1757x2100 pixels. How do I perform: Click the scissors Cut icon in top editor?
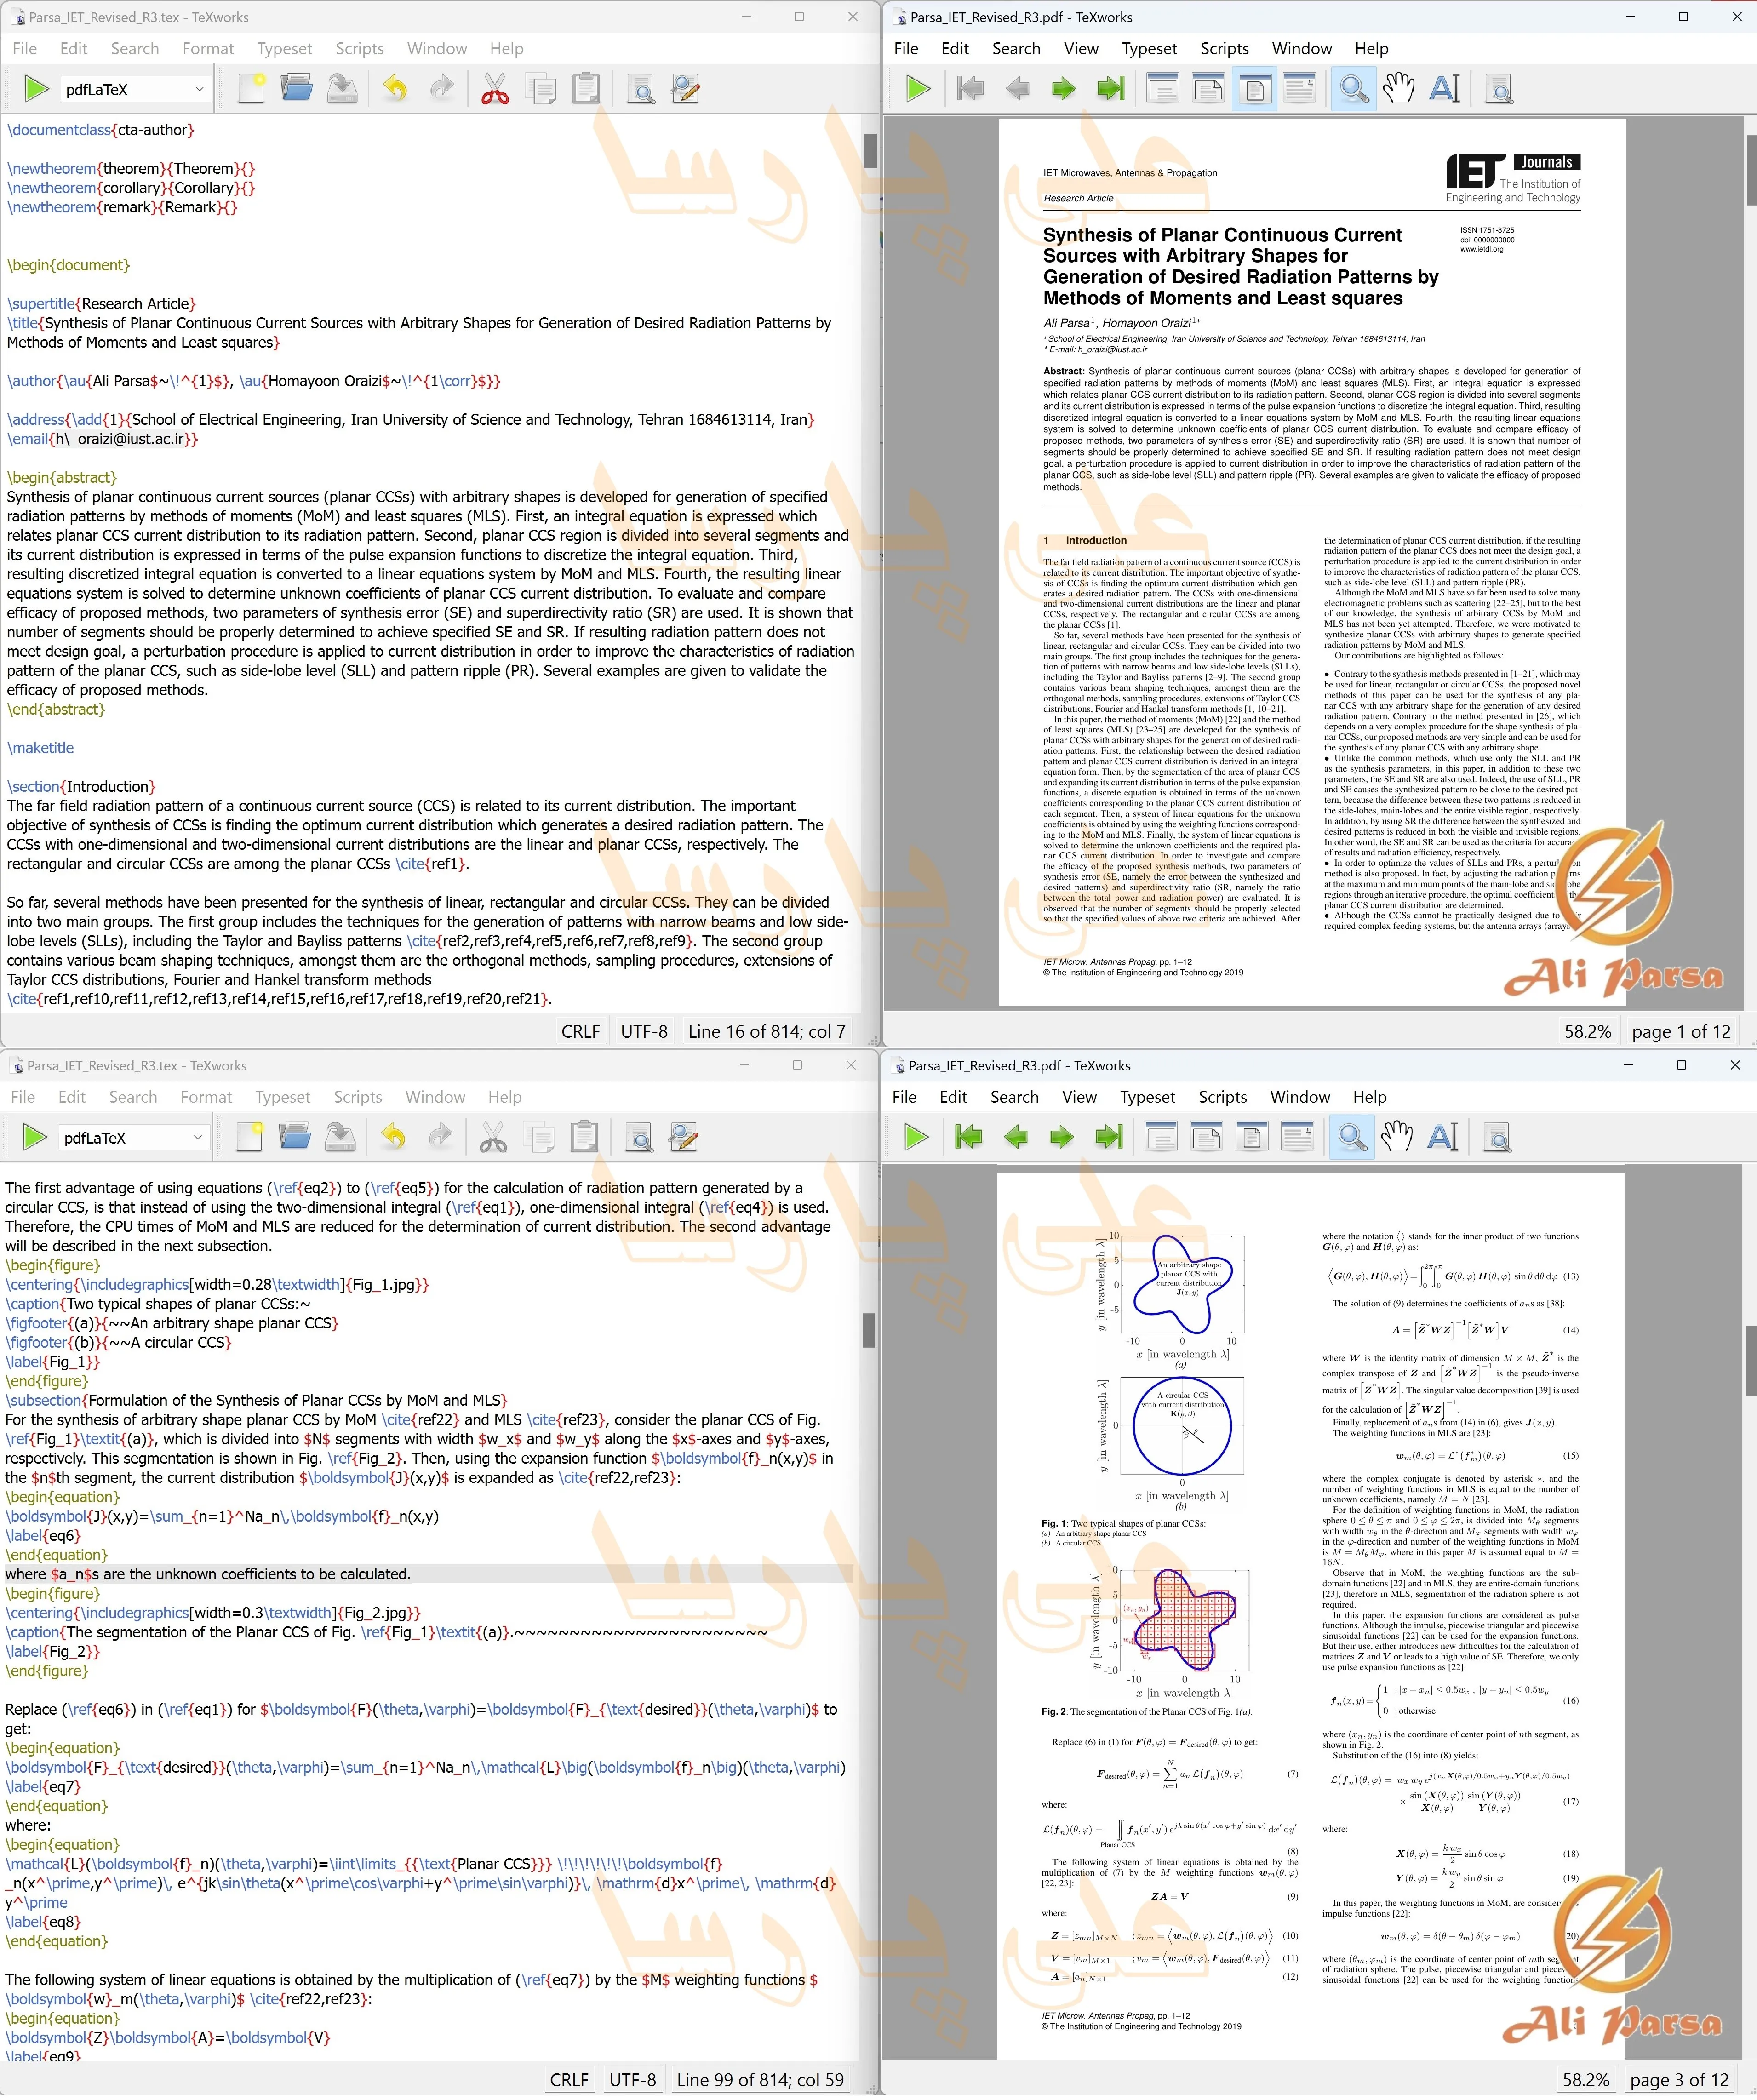point(494,89)
